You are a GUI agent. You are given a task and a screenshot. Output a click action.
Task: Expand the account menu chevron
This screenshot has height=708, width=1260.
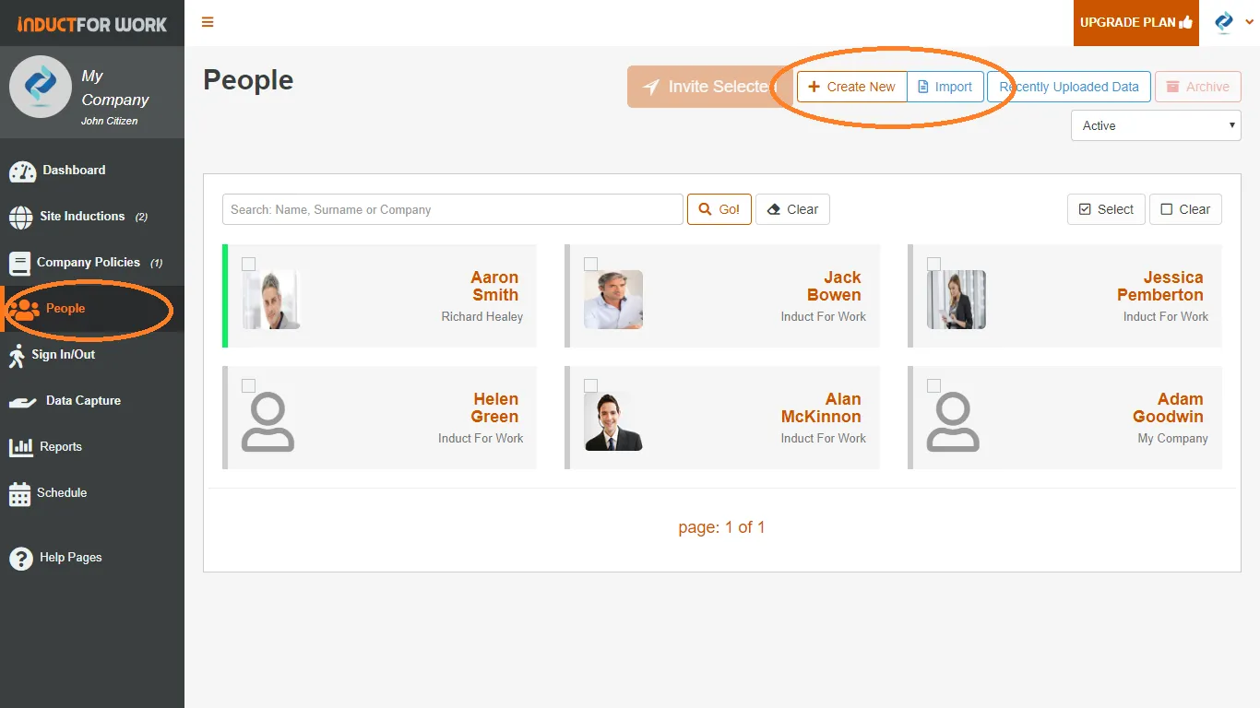(1250, 22)
